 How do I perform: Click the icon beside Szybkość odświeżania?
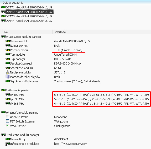[x=8, y=81]
